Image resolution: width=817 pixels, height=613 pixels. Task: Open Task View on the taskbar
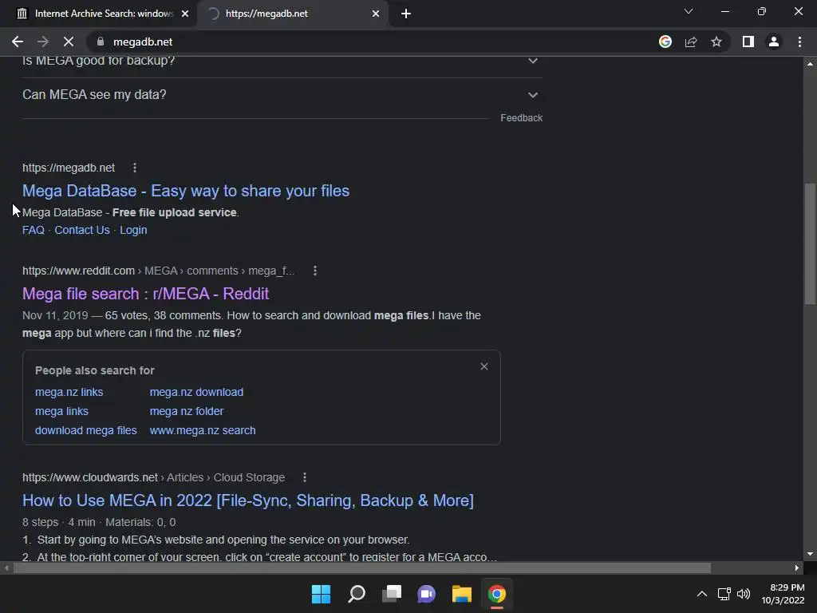click(392, 594)
